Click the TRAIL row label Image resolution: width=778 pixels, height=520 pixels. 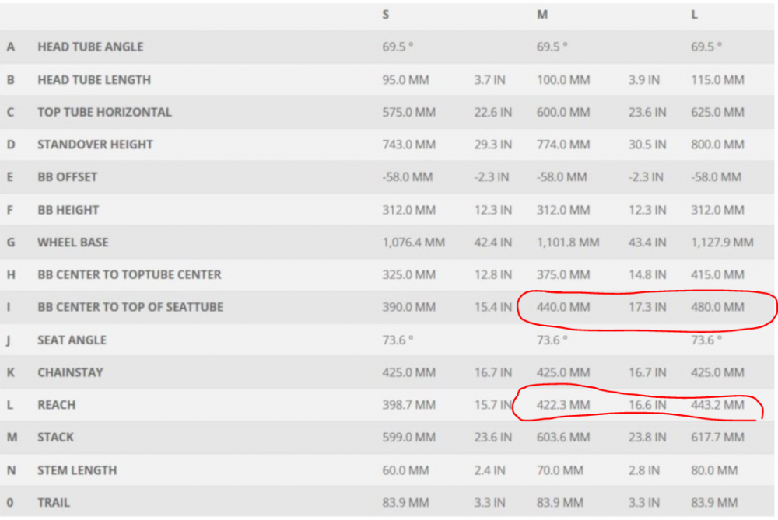tap(54, 503)
